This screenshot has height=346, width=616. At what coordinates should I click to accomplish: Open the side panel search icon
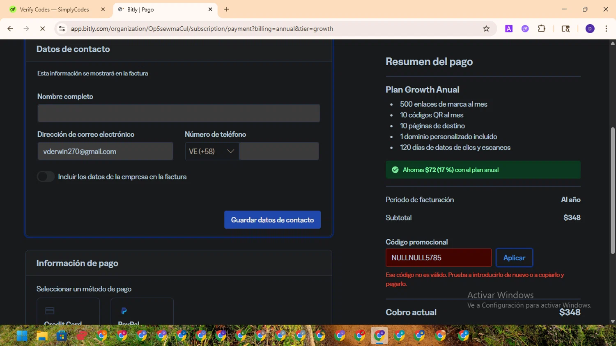tap(565, 29)
